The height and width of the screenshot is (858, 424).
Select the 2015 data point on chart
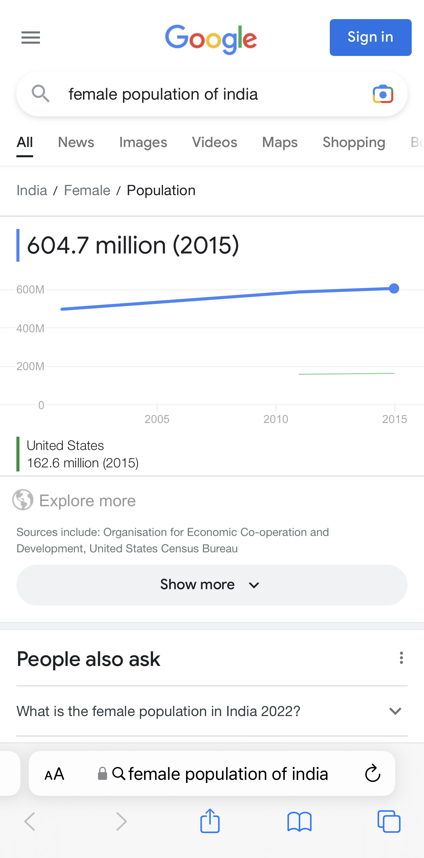click(394, 288)
